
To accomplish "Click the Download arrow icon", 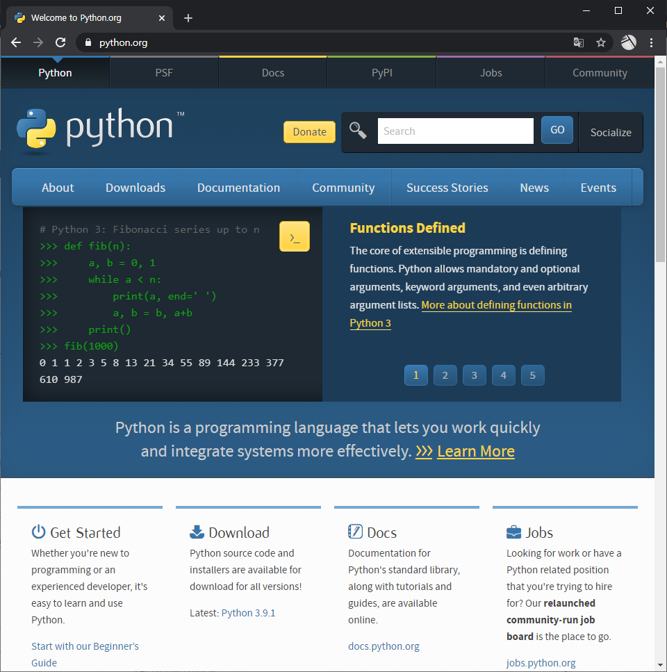I will click(197, 532).
